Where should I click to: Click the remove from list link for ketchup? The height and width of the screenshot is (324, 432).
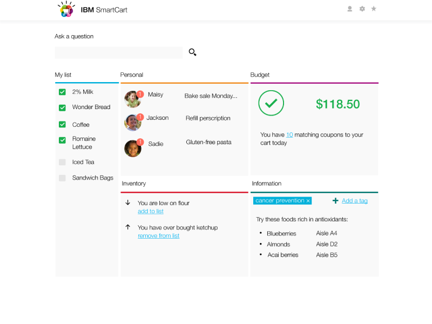[x=158, y=235]
